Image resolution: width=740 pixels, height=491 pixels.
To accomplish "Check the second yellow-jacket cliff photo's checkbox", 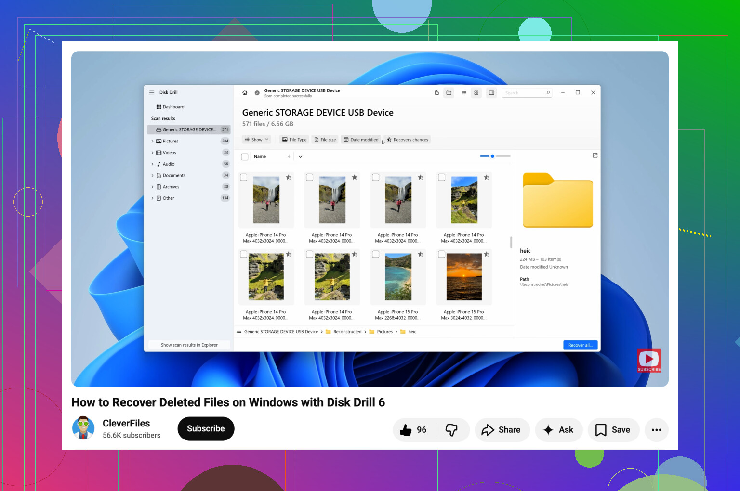I will click(x=310, y=254).
